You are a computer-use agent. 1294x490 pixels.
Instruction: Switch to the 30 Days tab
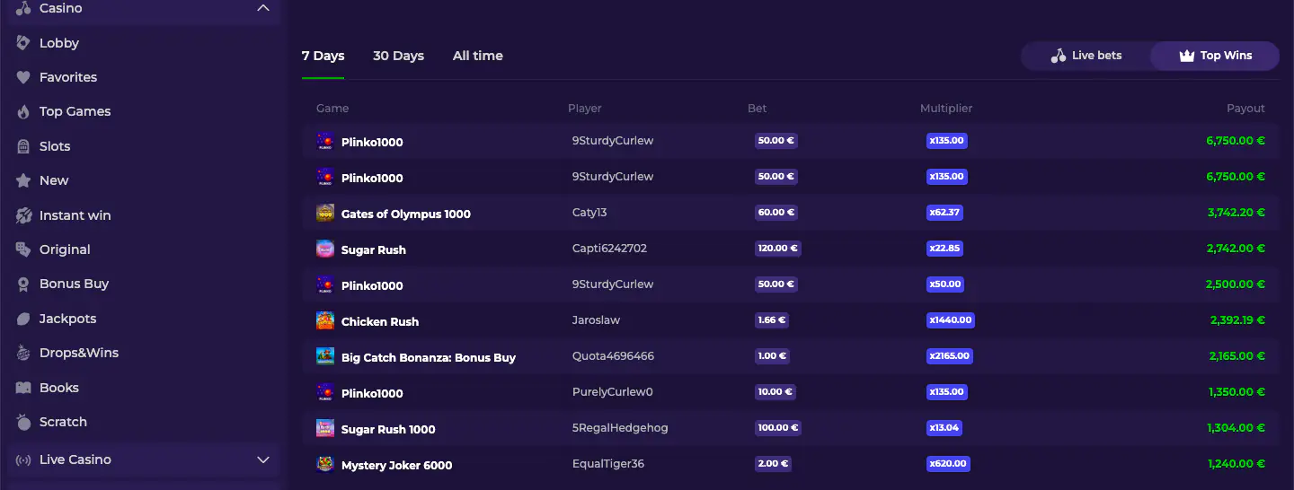(398, 56)
